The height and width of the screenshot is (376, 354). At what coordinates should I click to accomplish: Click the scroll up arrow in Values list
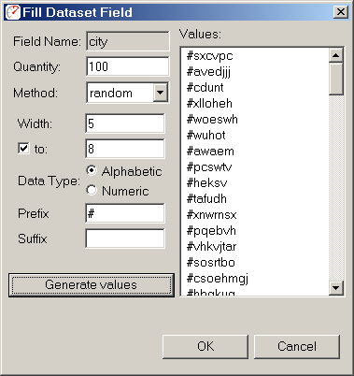(x=336, y=55)
